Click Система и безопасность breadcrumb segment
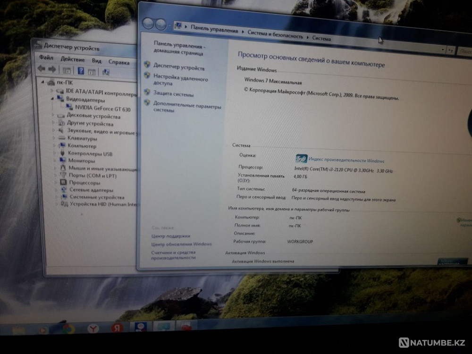 pos(275,34)
